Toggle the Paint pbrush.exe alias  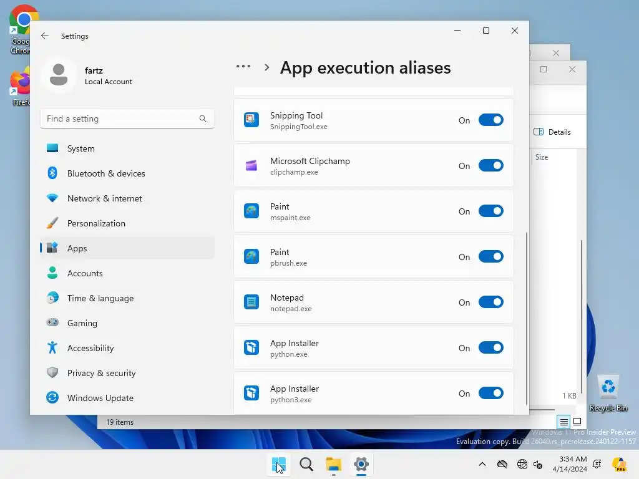[x=490, y=256]
